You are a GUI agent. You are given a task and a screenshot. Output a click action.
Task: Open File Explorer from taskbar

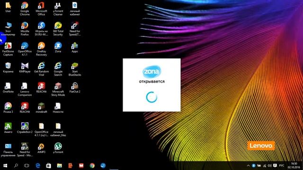(x=59, y=166)
